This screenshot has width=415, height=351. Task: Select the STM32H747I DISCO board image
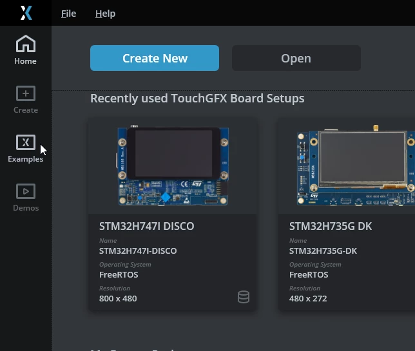pos(173,166)
